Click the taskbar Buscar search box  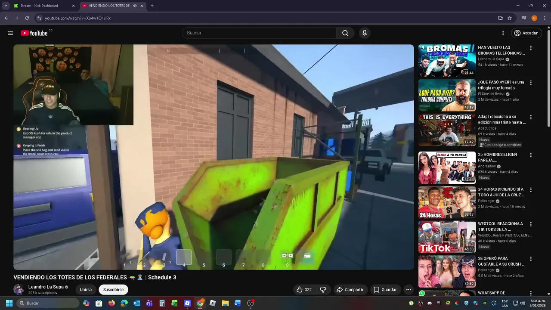[48, 303]
